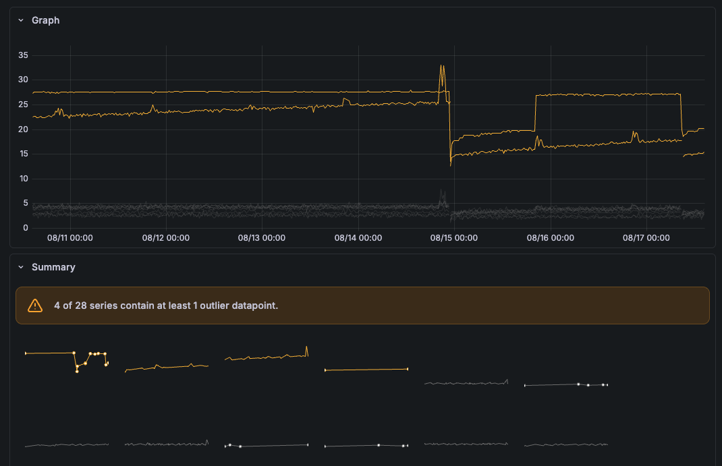Collapse the Summary section chevron

[x=21, y=267]
